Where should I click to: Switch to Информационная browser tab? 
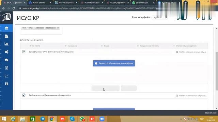66,3
